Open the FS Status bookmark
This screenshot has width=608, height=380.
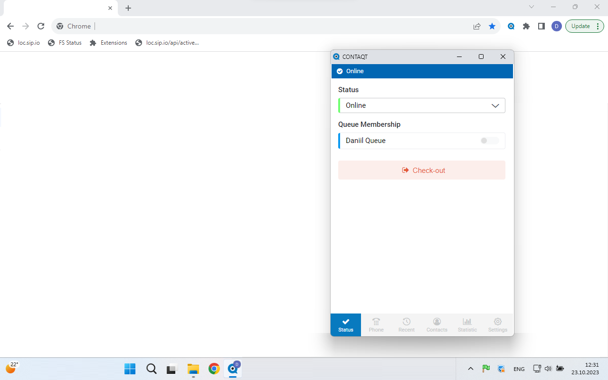click(65, 42)
